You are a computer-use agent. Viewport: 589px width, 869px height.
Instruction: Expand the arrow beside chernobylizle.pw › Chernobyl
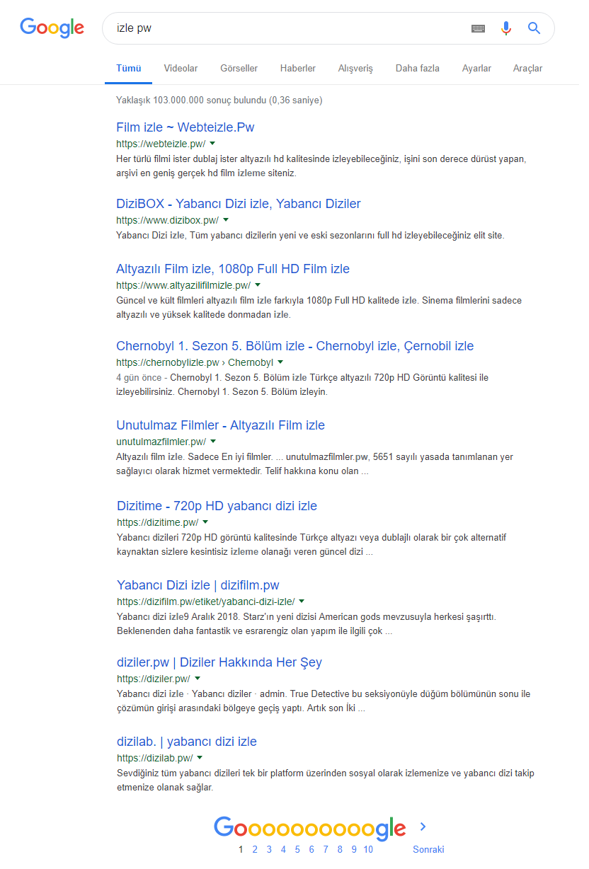click(280, 362)
